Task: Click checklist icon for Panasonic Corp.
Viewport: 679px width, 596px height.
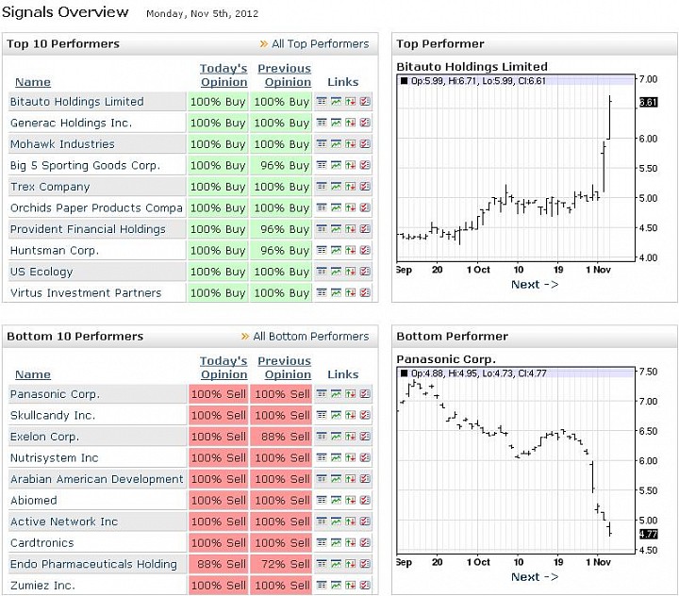Action: pyautogui.click(x=365, y=394)
